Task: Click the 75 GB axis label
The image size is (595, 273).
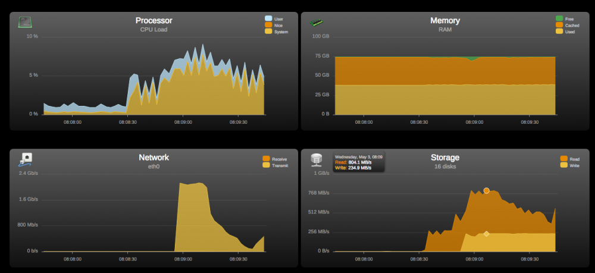Action: (322, 56)
